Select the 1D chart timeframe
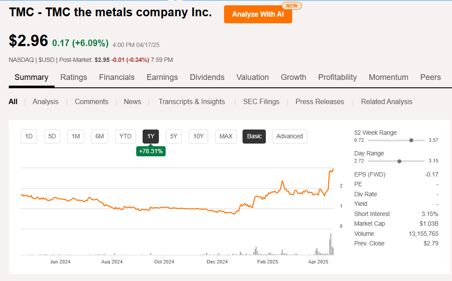452x281 pixels. click(29, 137)
